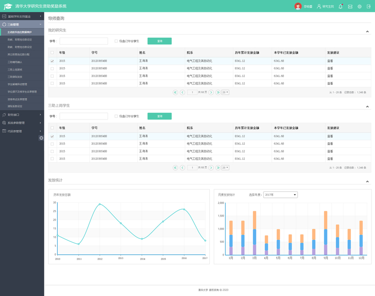Image resolution: width=375 pixels, height=296 pixels.
Task: Click 查询 button under 三助上岗学生
Action: click(159, 116)
